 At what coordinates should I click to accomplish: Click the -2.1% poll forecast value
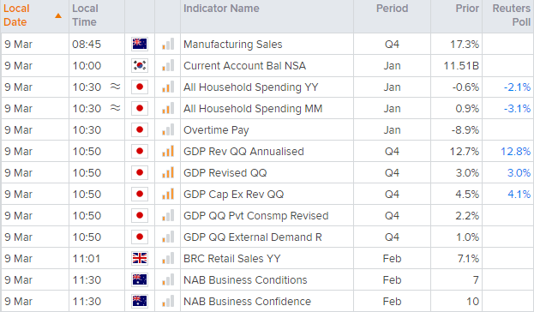click(x=517, y=87)
